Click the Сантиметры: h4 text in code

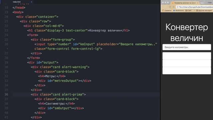(56, 104)
